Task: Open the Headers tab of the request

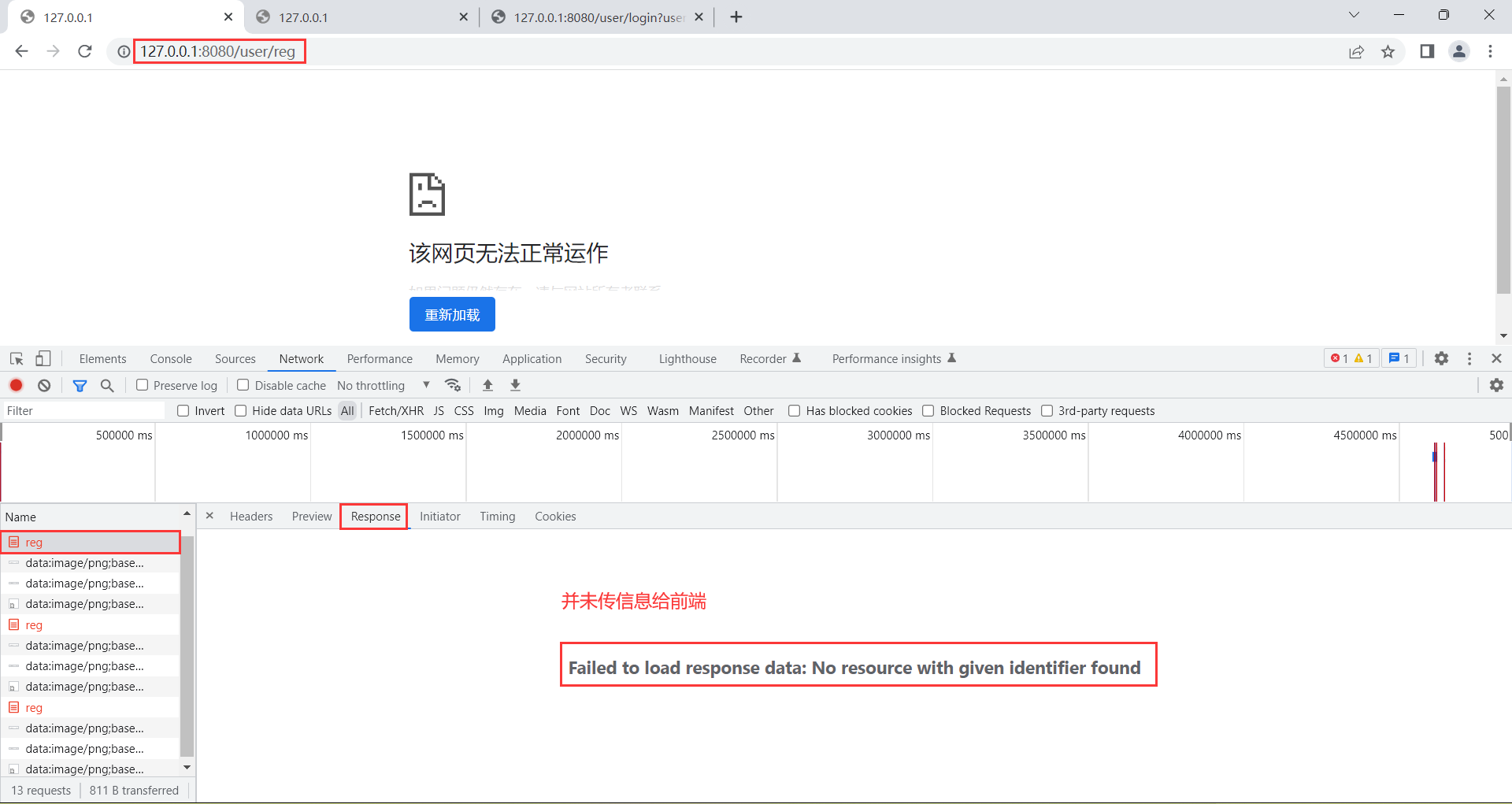Action: 251,517
